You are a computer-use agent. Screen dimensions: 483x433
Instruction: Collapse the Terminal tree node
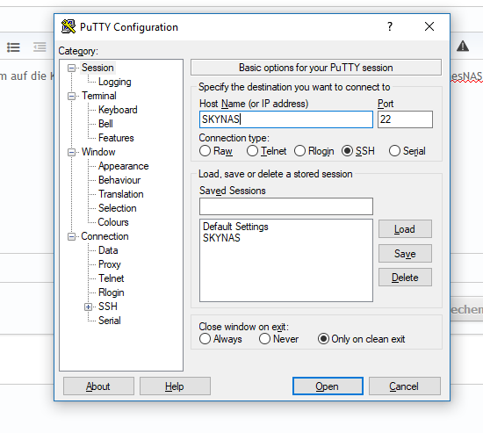click(71, 96)
